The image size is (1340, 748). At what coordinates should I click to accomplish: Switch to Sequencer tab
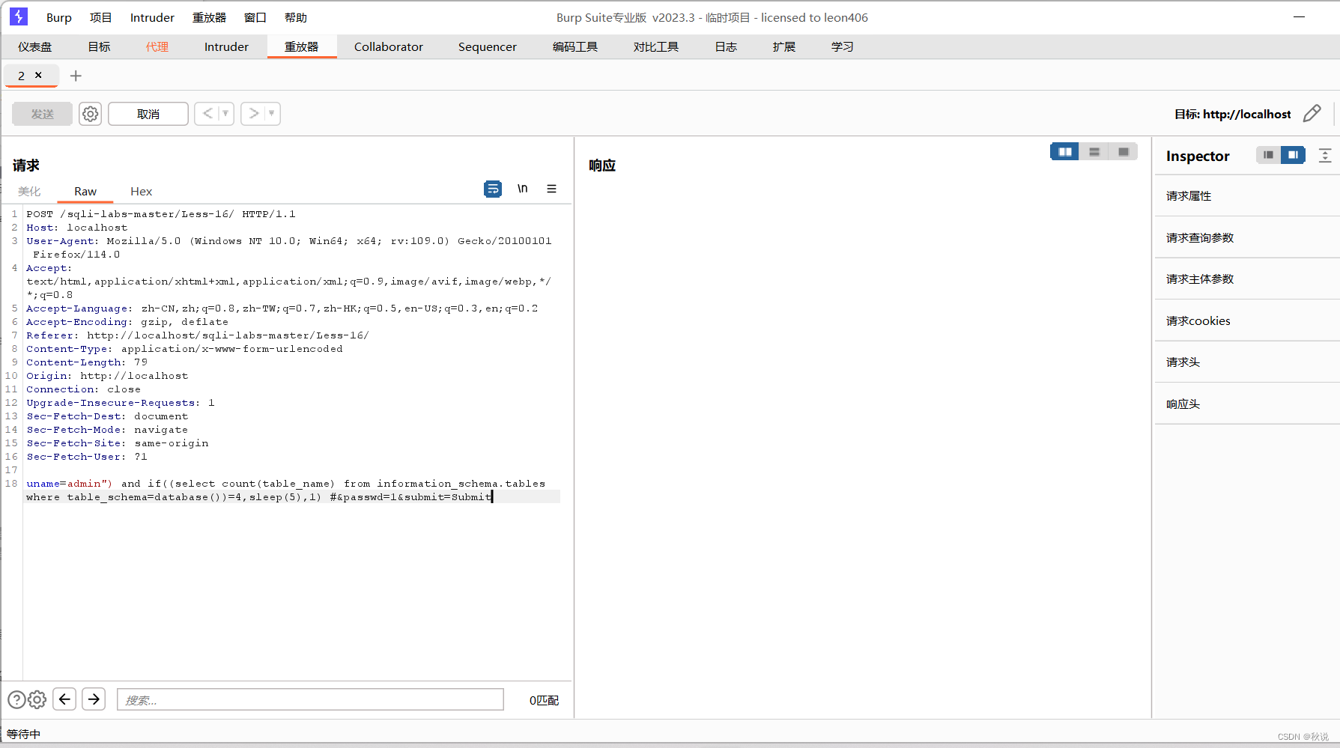(x=488, y=46)
